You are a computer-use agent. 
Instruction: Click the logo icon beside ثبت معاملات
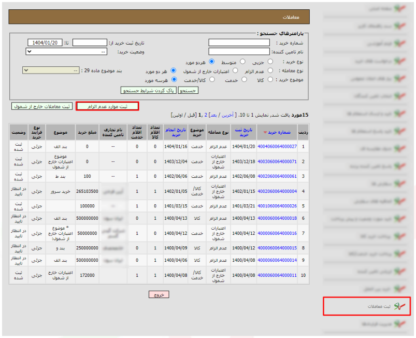[399, 306]
